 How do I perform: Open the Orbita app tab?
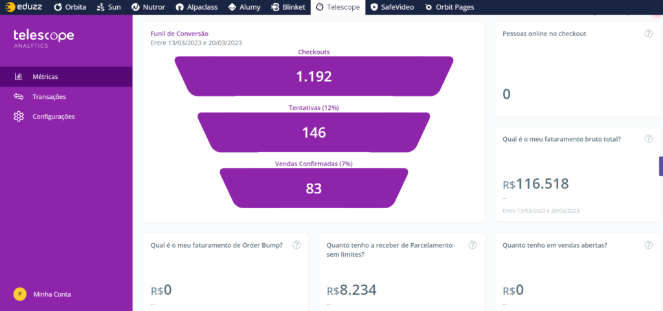coord(70,7)
